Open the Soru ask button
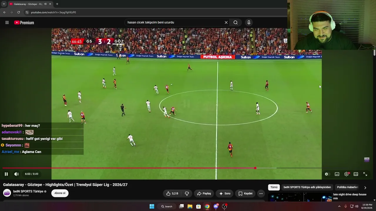The width and height of the screenshot is (376, 211). coord(225,193)
